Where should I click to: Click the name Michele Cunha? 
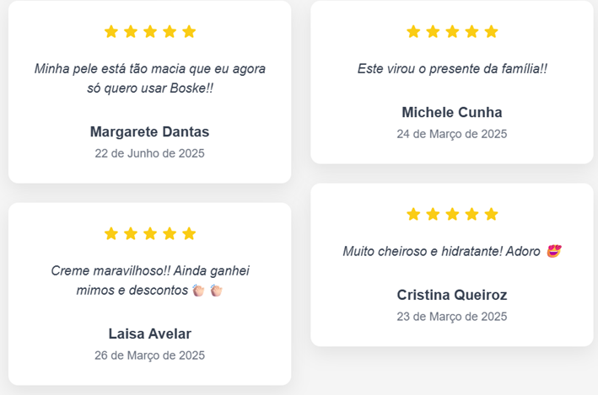point(452,112)
